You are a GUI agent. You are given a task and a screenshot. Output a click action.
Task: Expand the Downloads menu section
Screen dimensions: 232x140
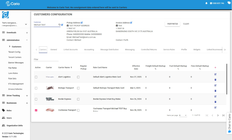point(27,33)
